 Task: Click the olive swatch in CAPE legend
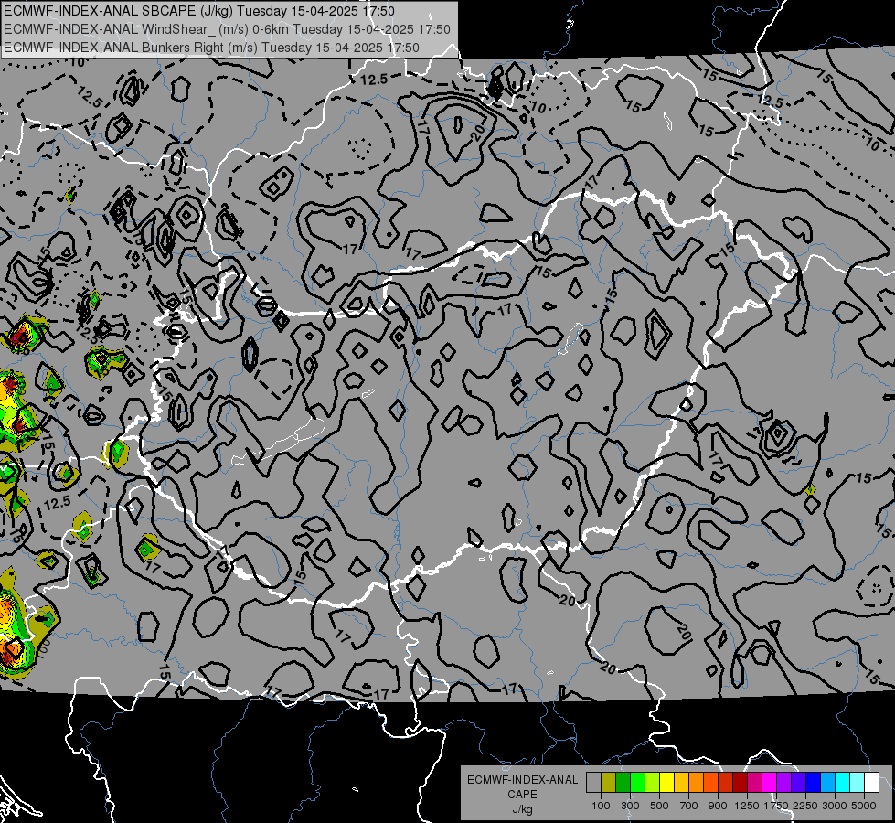(609, 783)
